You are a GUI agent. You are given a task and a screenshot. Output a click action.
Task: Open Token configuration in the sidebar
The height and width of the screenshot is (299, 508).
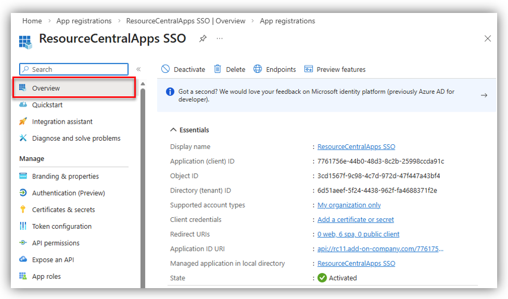coord(61,226)
